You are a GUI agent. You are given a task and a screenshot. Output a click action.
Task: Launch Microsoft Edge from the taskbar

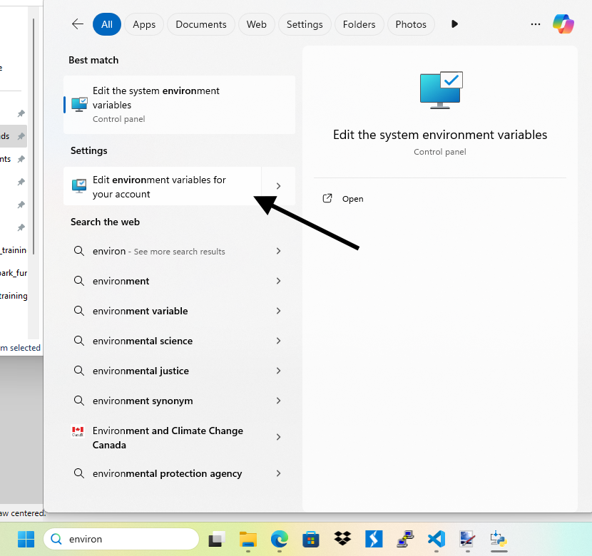(x=279, y=539)
